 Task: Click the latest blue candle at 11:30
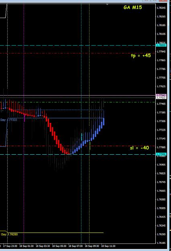pos(104,122)
